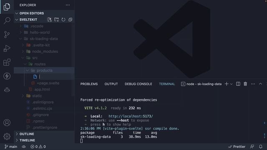Switch to the PROBLEMS tab
Screen dimensions: 267x150
[89, 84]
